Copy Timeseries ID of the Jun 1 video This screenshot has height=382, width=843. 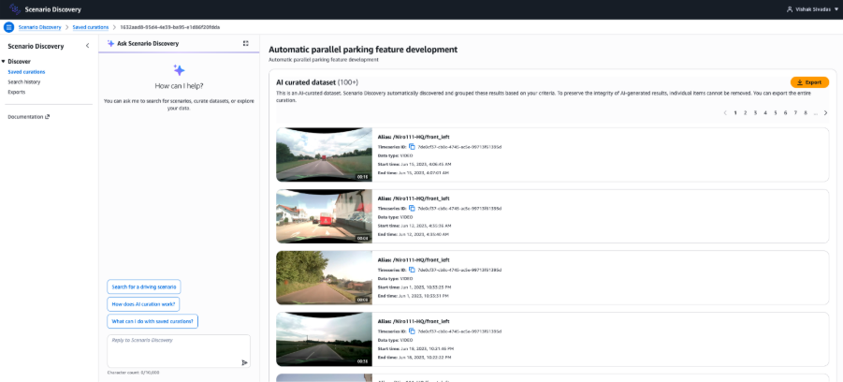coord(412,269)
